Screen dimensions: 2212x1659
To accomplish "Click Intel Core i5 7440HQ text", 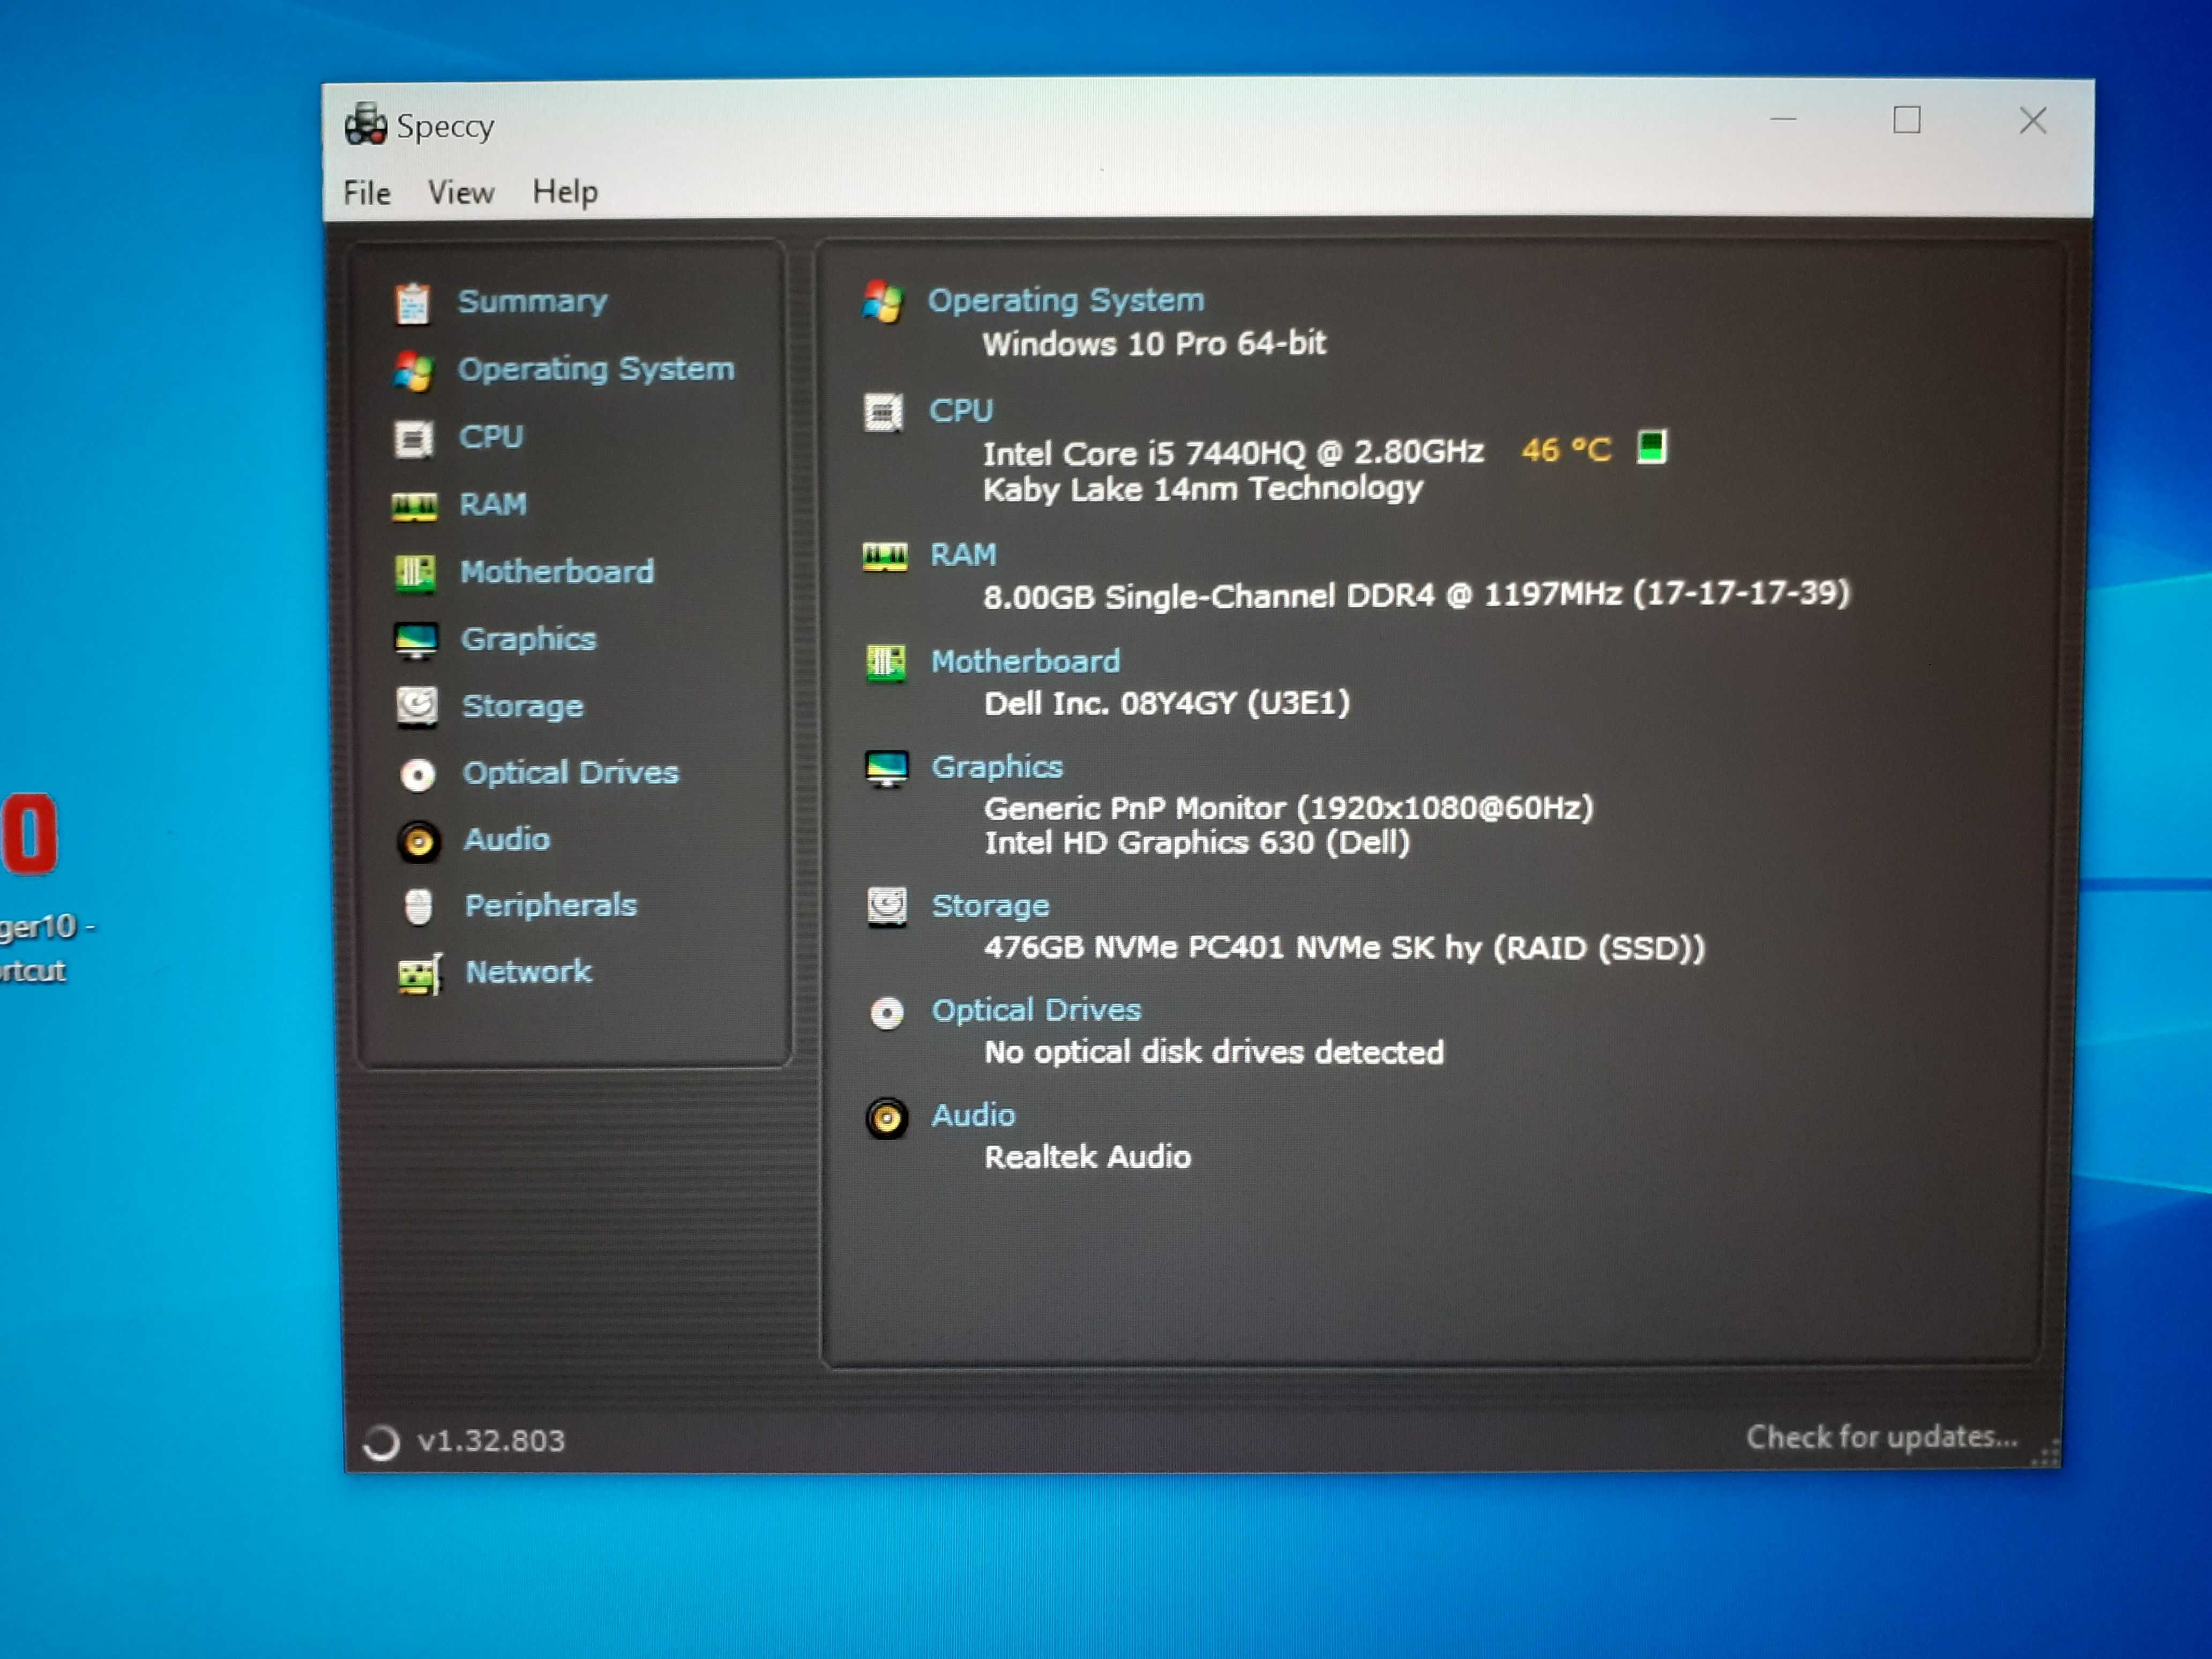I will [1233, 453].
